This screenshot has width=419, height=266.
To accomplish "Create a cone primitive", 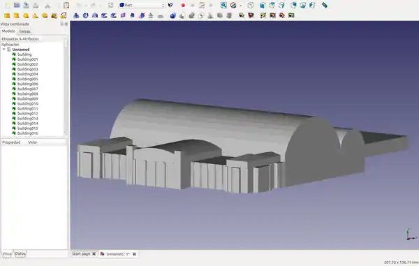I will point(36,16).
